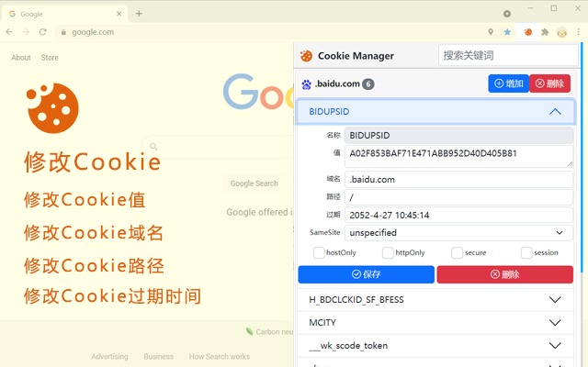The width and height of the screenshot is (588, 367).
Task: Click the round dropdown icon in title bar
Action: (x=507, y=14)
